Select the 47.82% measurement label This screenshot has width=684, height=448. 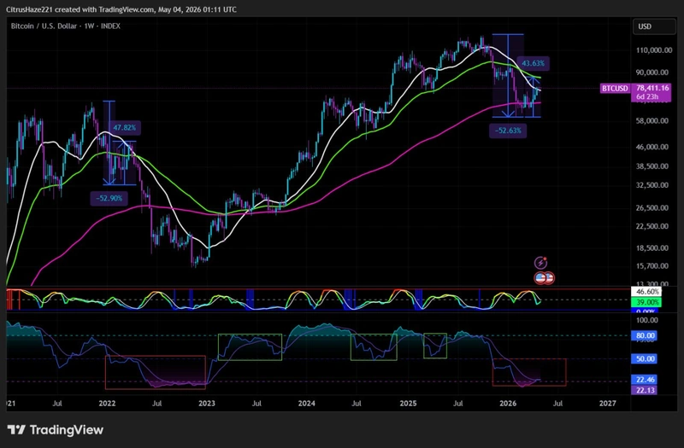click(x=124, y=127)
